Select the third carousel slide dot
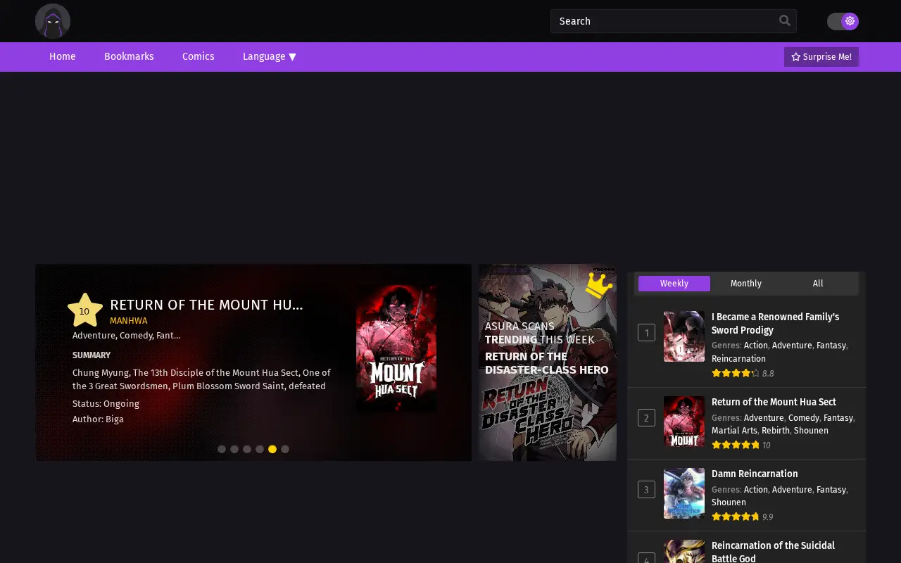Screen dimensions: 901x563 (247, 449)
